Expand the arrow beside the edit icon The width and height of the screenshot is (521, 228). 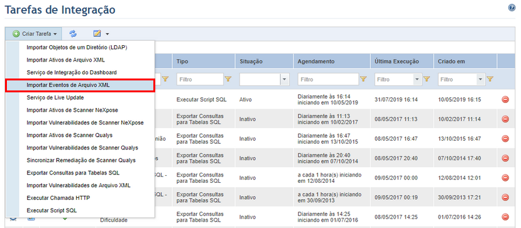coord(107,34)
